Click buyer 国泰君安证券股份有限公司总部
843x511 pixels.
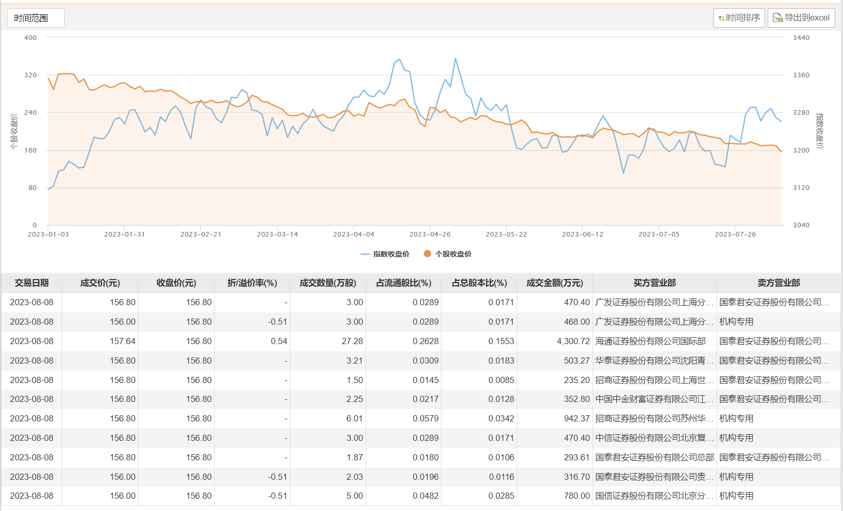tap(655, 457)
